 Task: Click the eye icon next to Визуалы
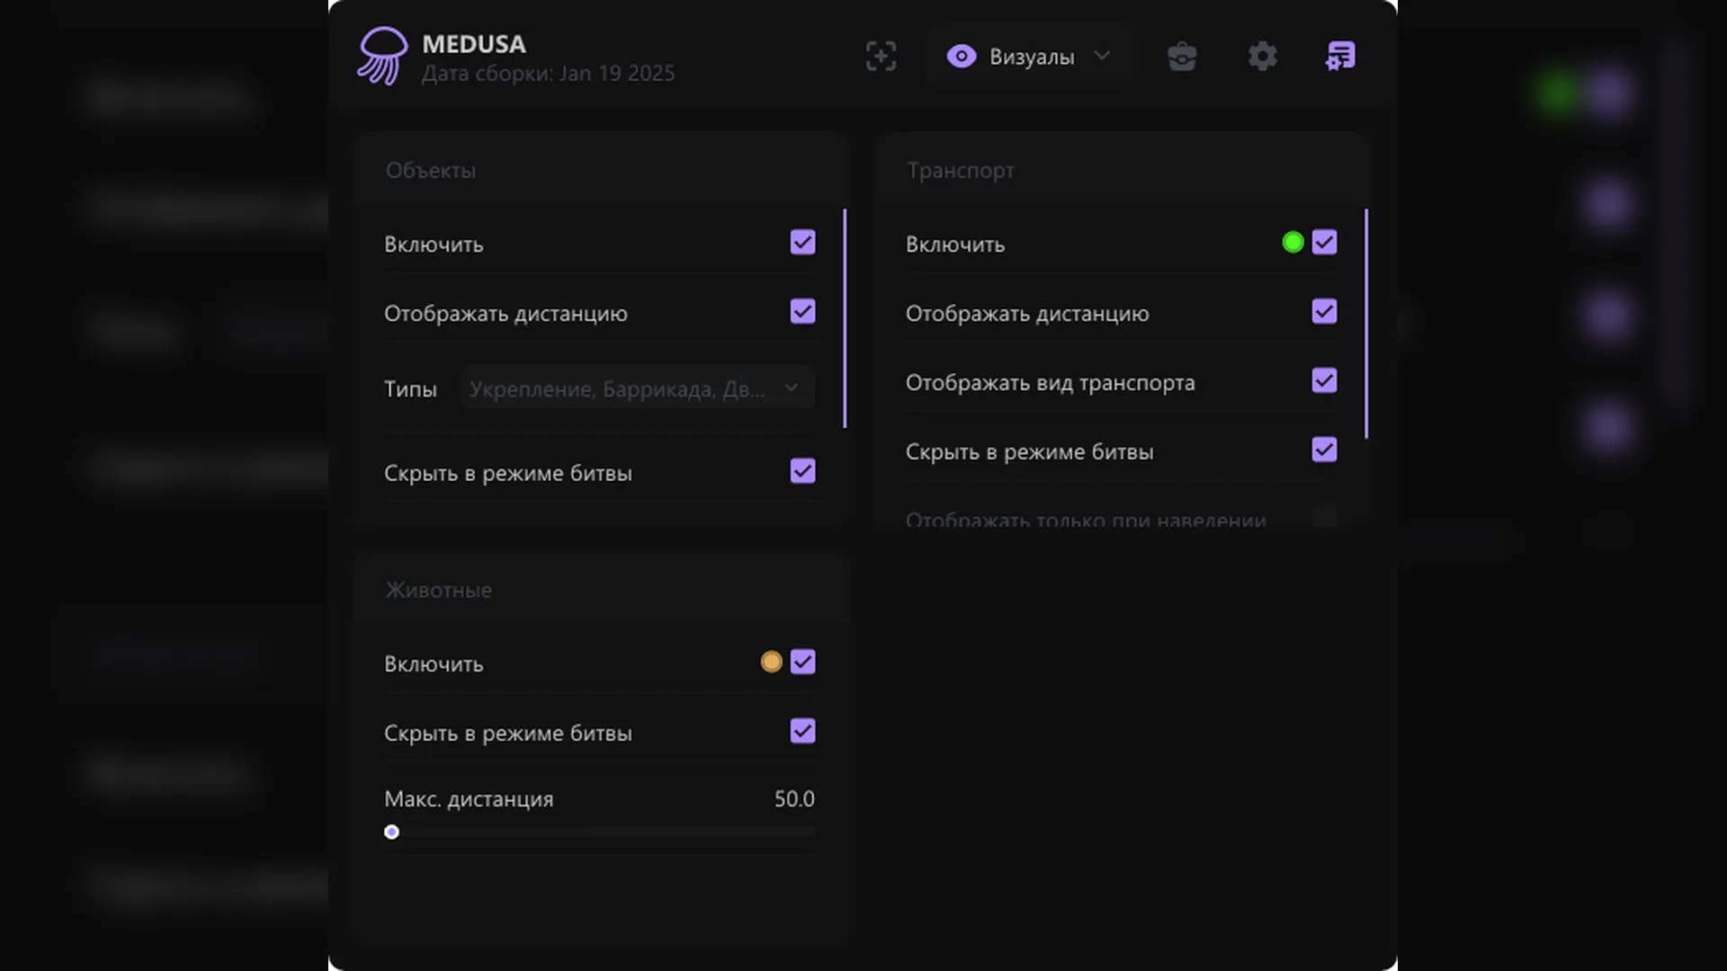961,56
